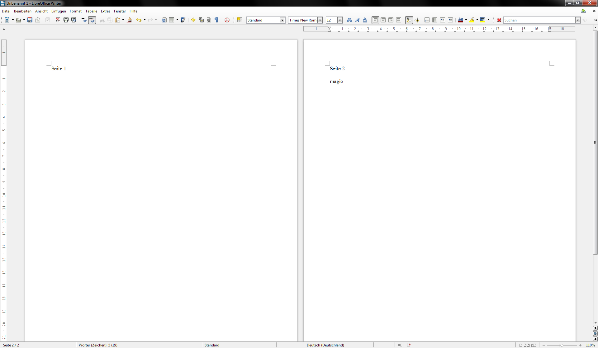Click the zoom slider in status bar

[562, 345]
